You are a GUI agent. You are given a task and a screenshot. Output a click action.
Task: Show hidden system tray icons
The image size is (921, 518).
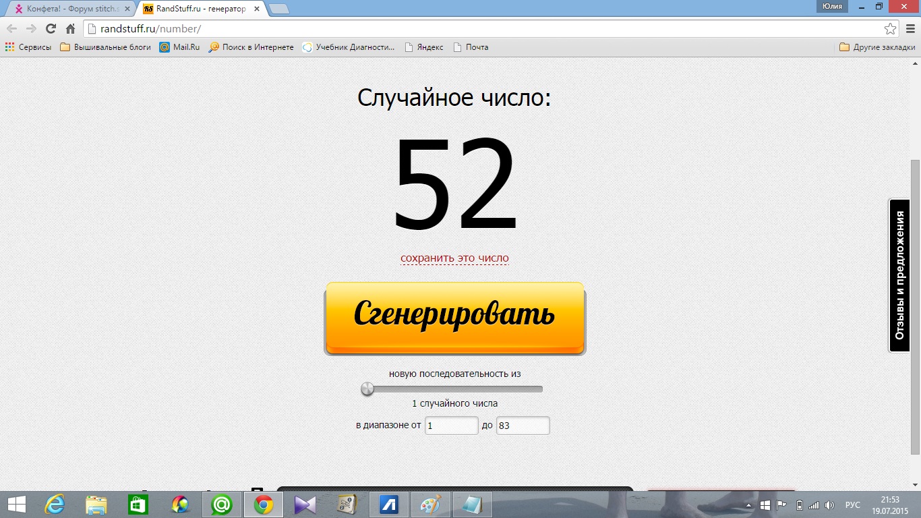(748, 505)
